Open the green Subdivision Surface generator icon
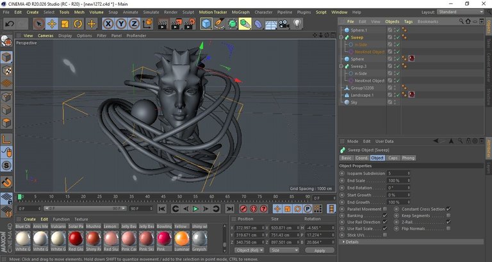Image resolution: width=492 pixels, height=262 pixels. click(232, 24)
